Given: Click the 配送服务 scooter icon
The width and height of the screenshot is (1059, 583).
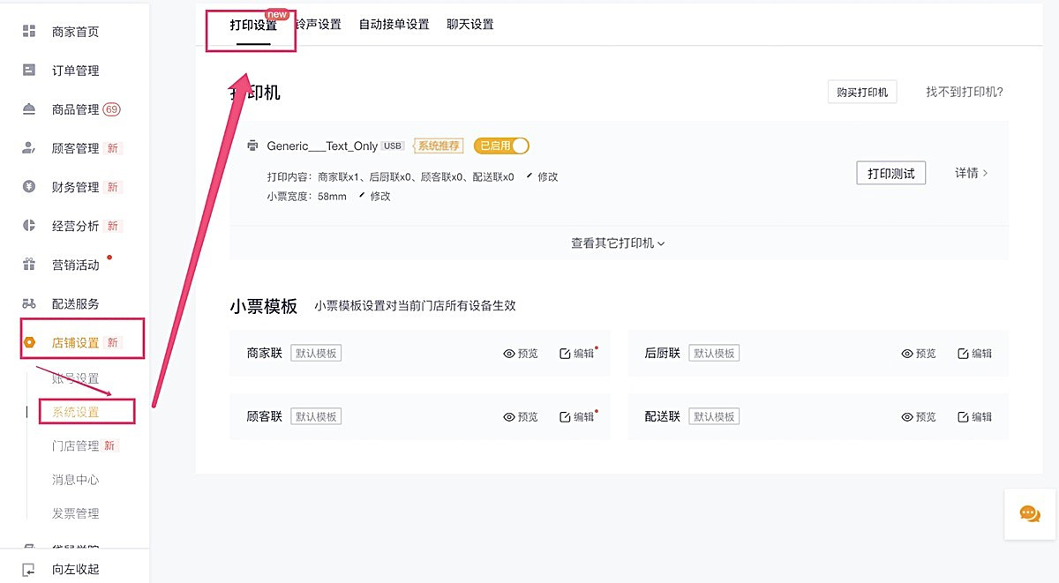Looking at the screenshot, I should click(x=29, y=303).
